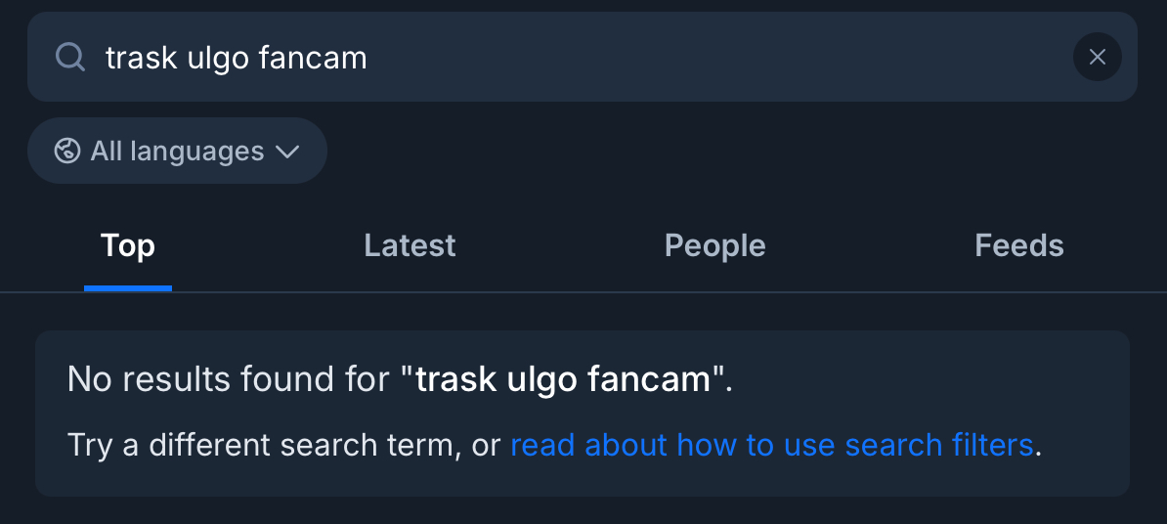Select the Top results tab
The height and width of the screenshot is (524, 1167).
128,245
